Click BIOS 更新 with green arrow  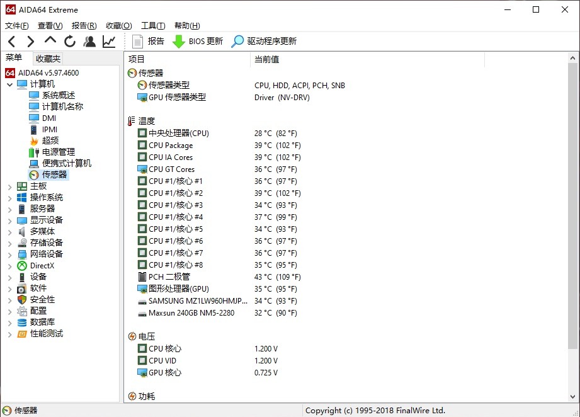coord(198,42)
